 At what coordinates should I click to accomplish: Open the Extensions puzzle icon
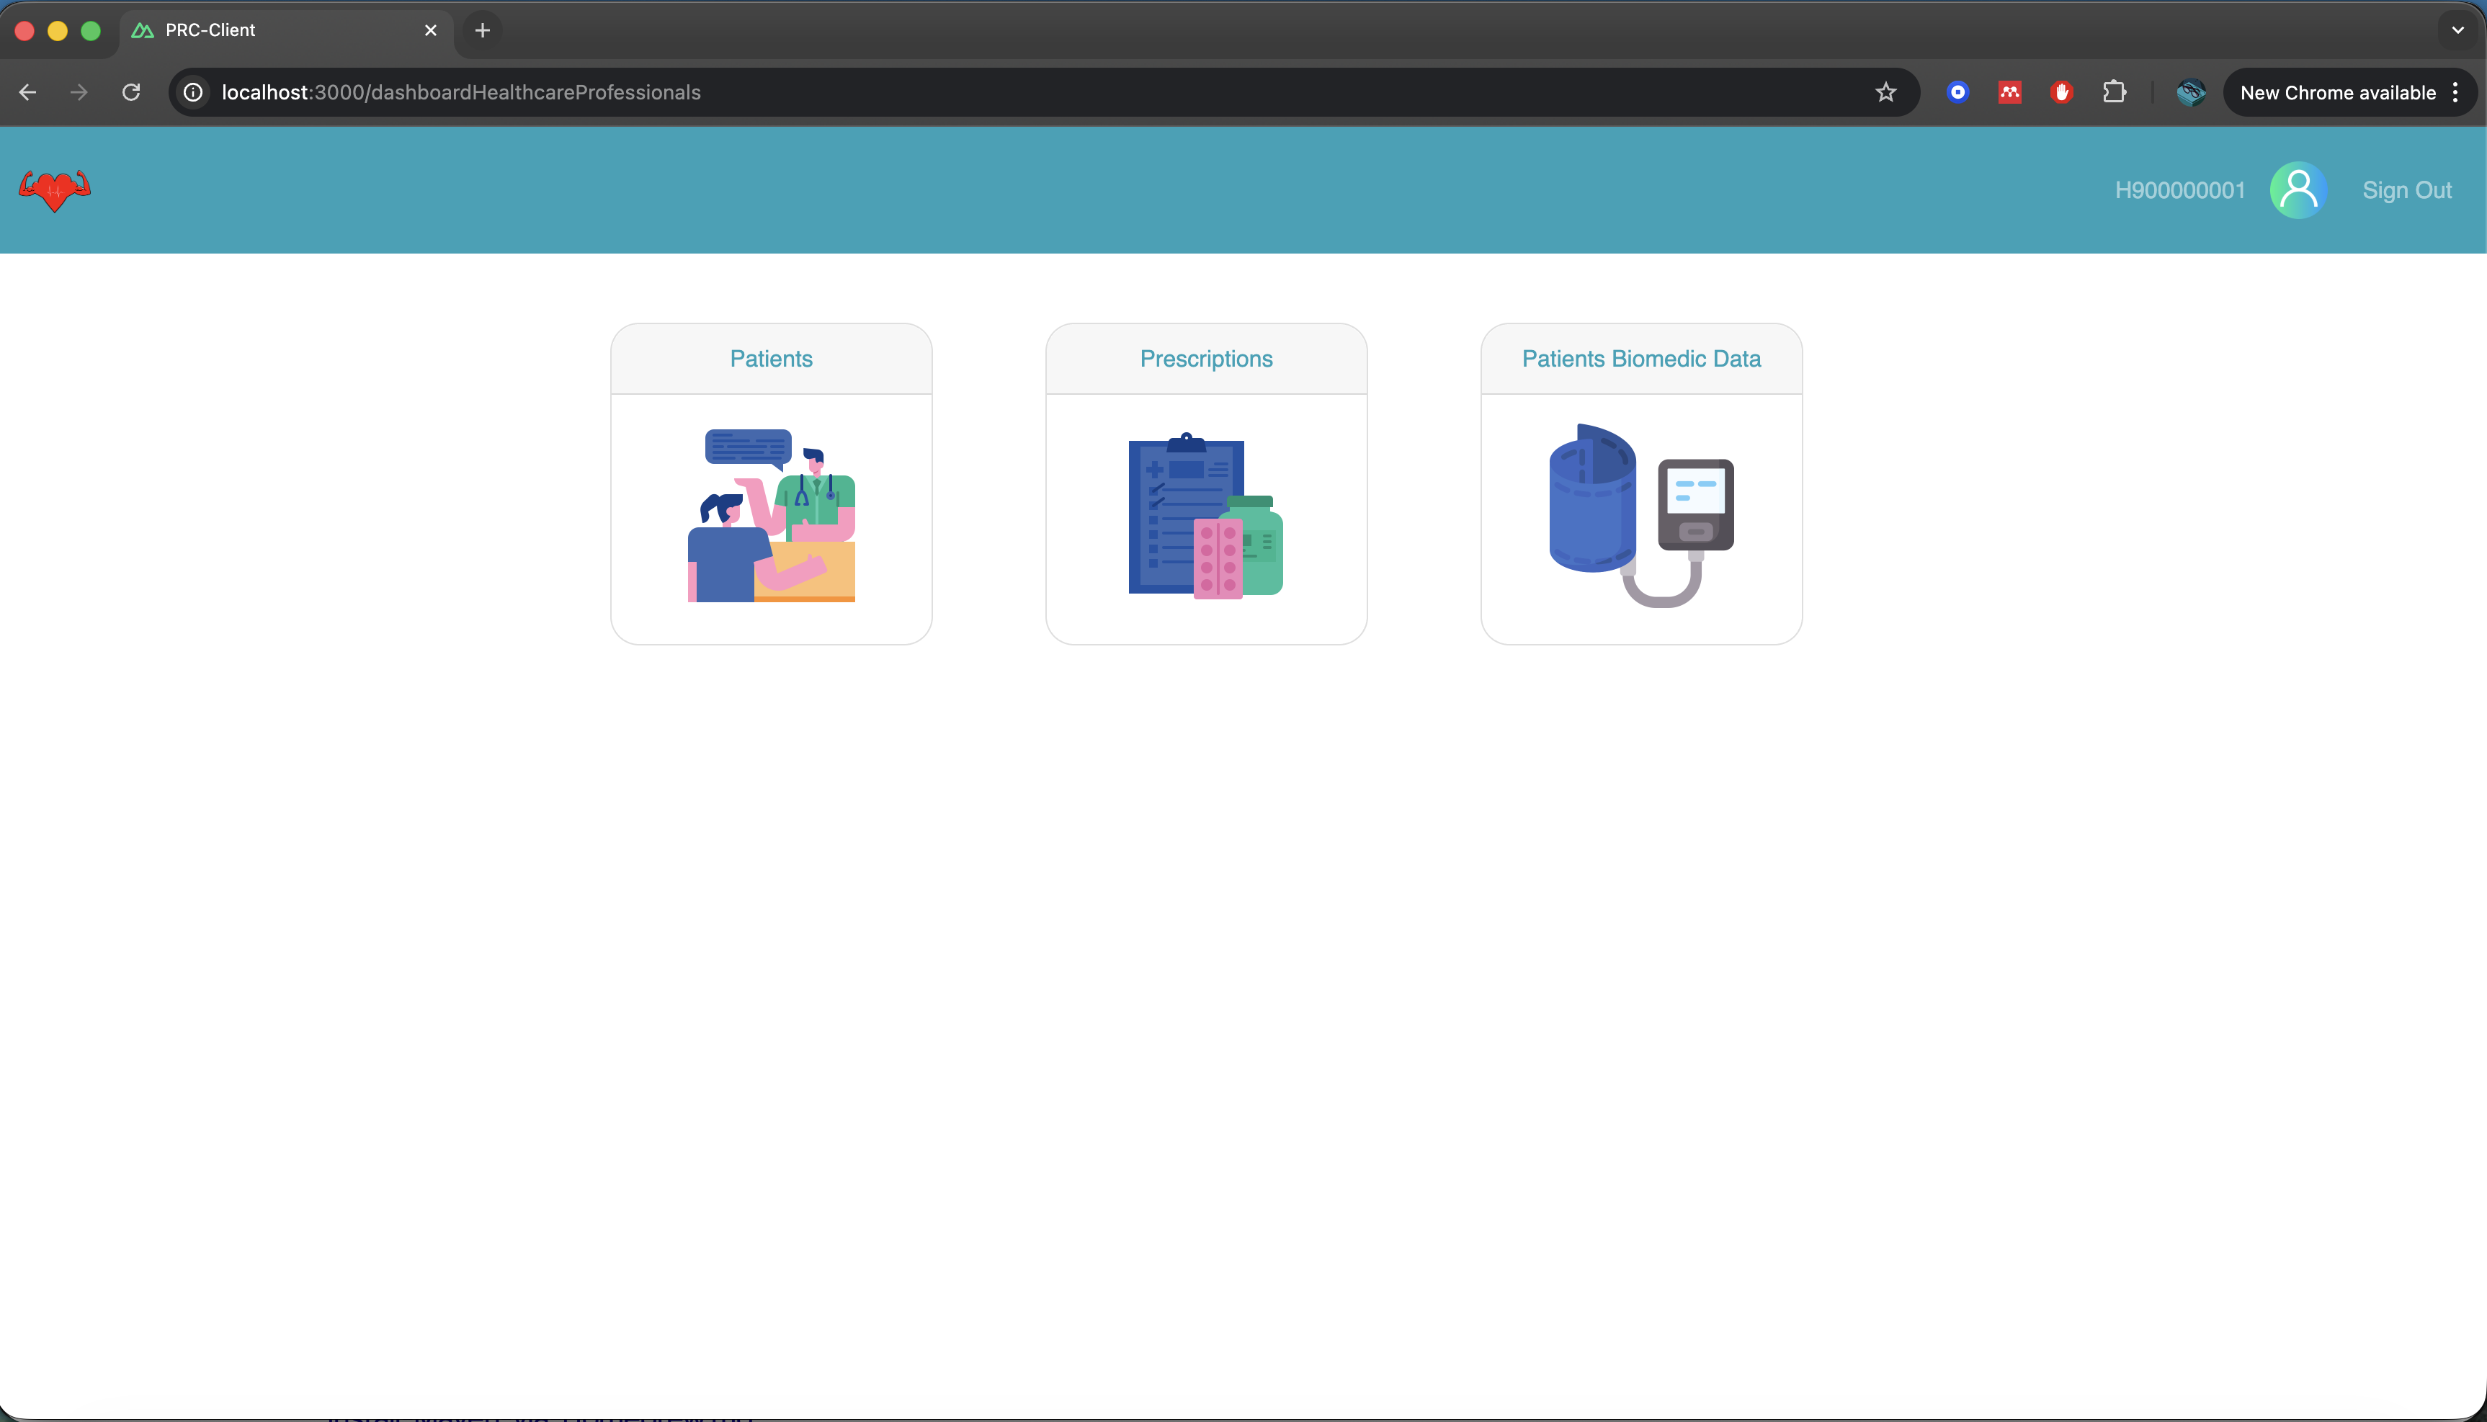pyautogui.click(x=2114, y=91)
